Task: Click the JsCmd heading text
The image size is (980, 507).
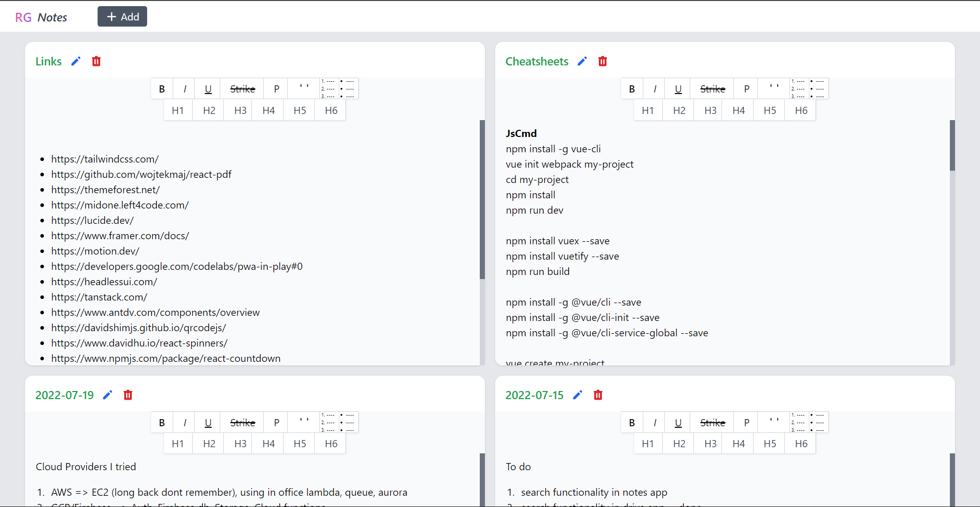Action: coord(521,133)
